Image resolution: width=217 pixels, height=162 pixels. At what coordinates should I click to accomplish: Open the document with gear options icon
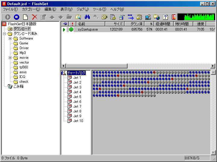point(113,17)
